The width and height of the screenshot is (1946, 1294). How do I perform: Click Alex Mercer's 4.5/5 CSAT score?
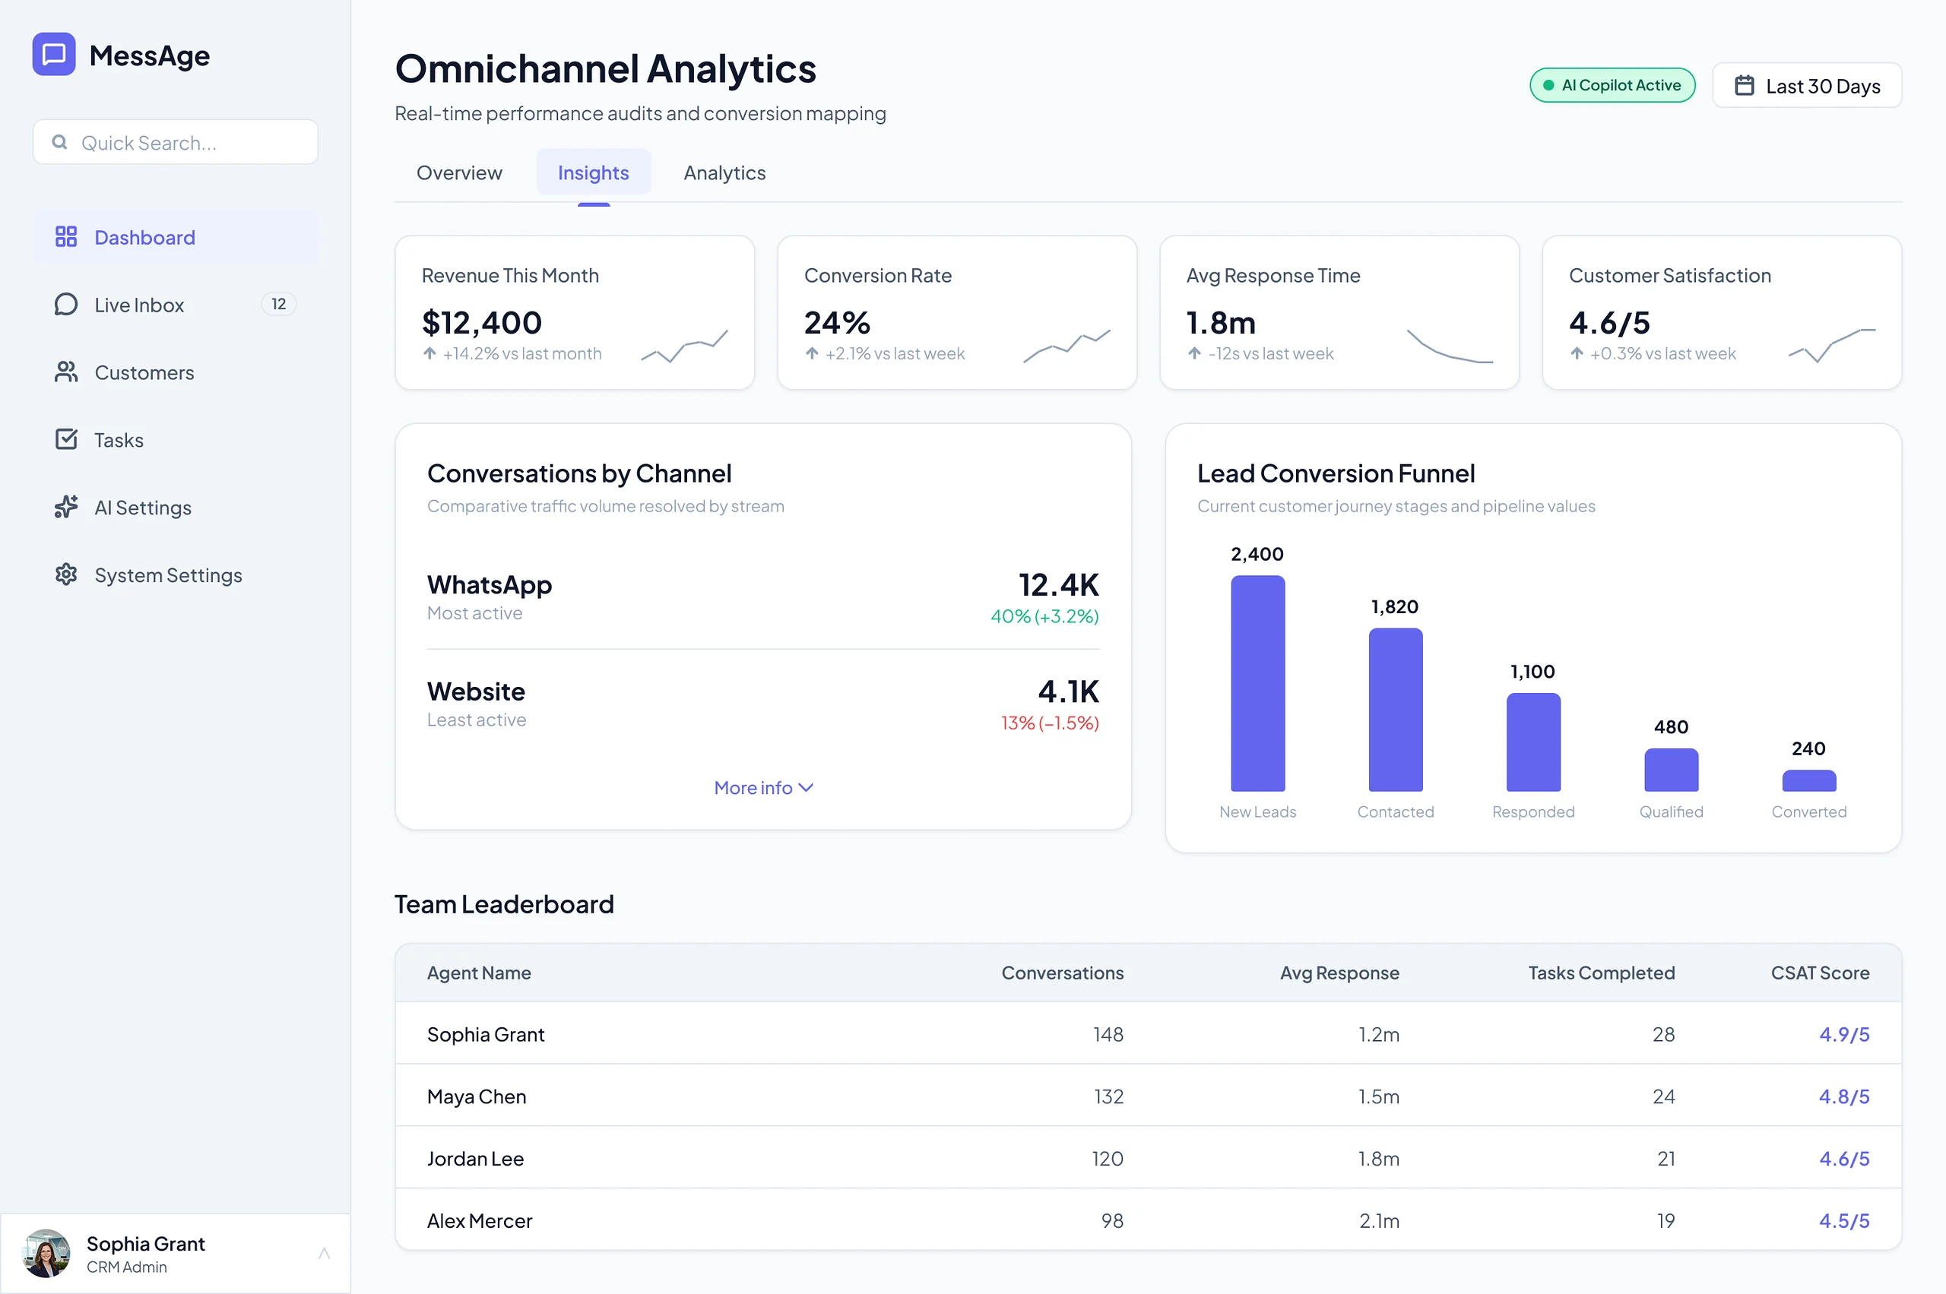pyautogui.click(x=1843, y=1220)
